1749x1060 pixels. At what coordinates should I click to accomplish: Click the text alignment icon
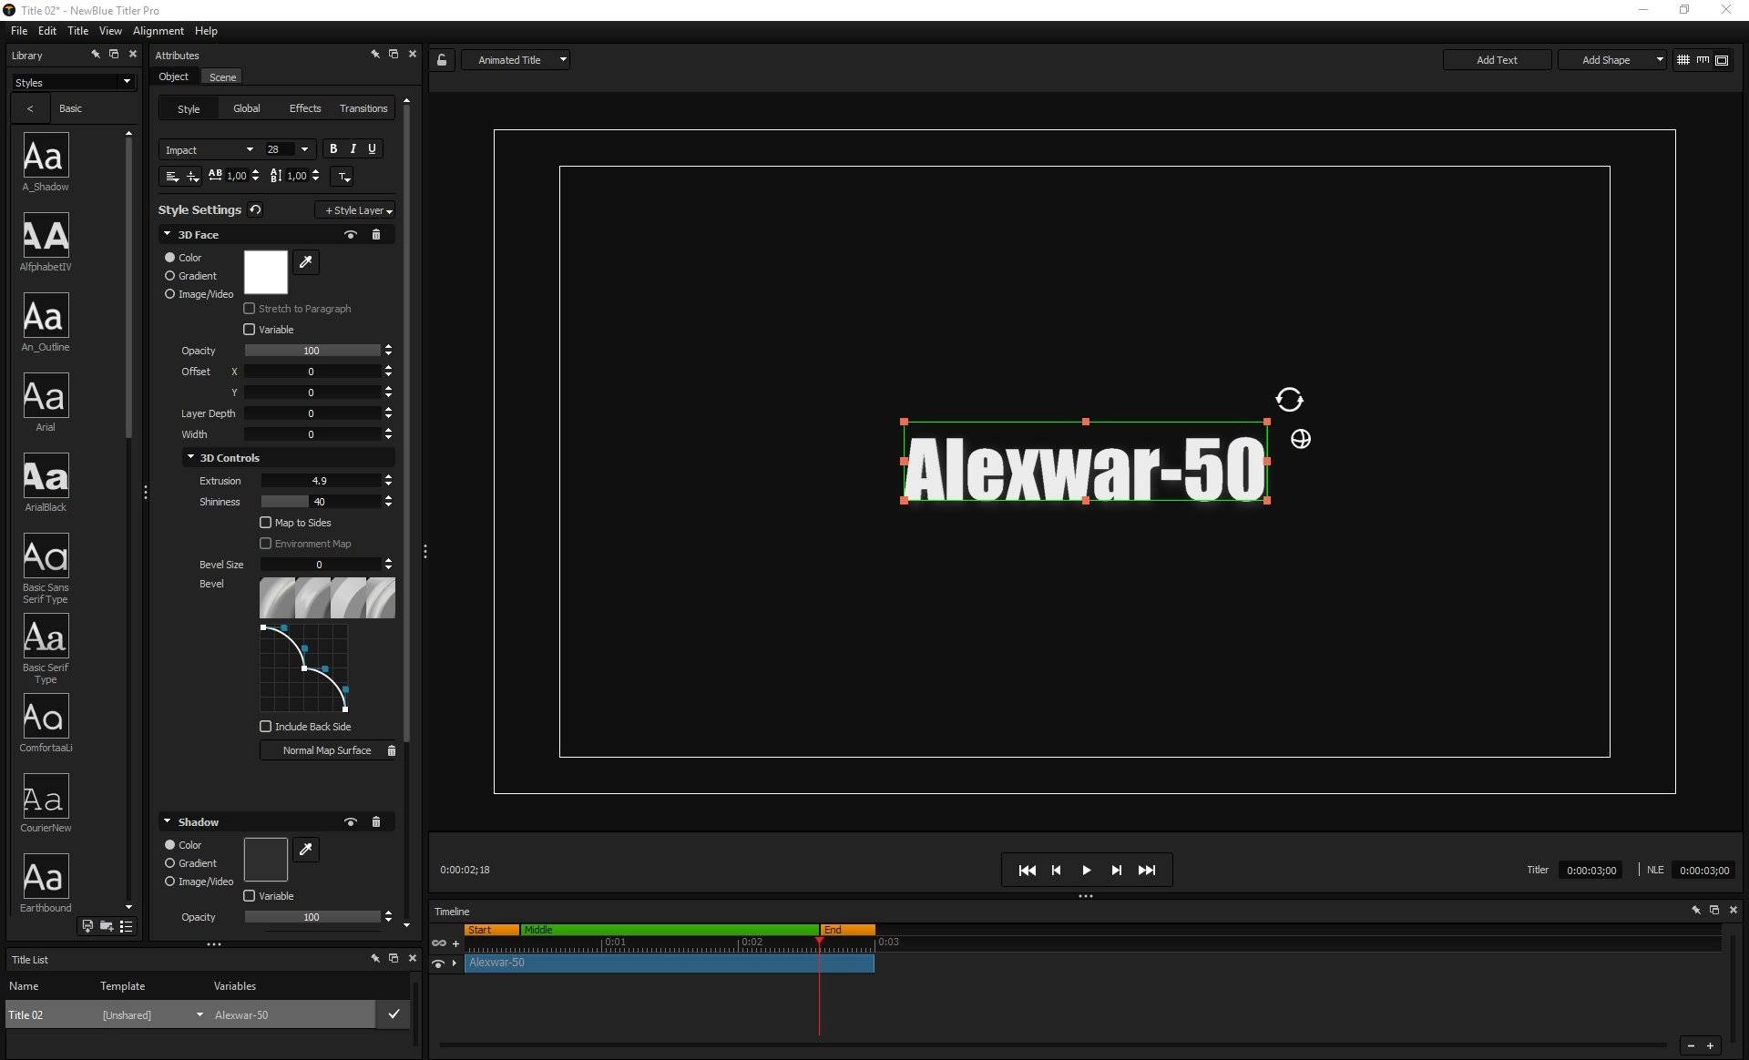[171, 176]
